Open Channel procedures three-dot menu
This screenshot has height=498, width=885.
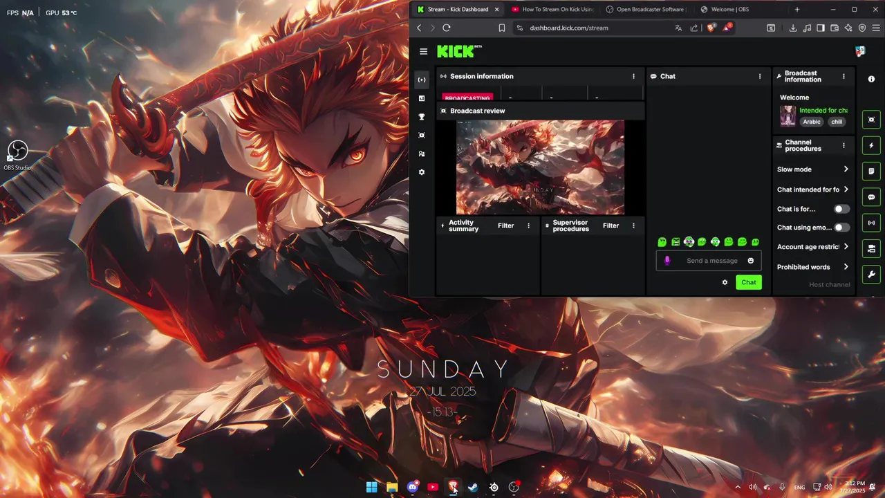[x=844, y=145]
